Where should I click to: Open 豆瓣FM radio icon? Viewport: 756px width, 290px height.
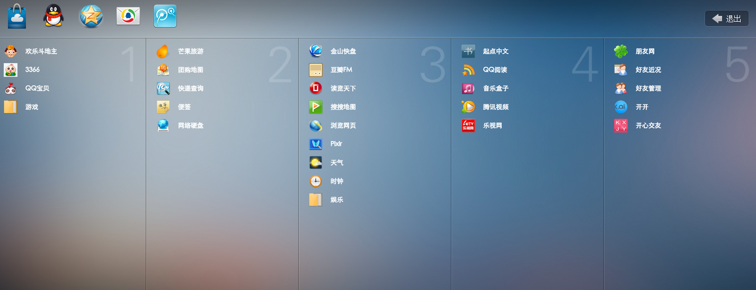(316, 70)
